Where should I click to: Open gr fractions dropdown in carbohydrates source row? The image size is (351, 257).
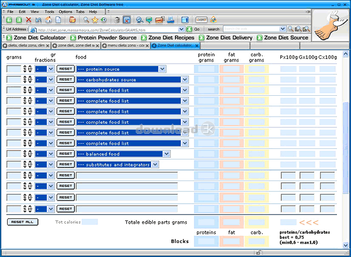click(x=51, y=79)
